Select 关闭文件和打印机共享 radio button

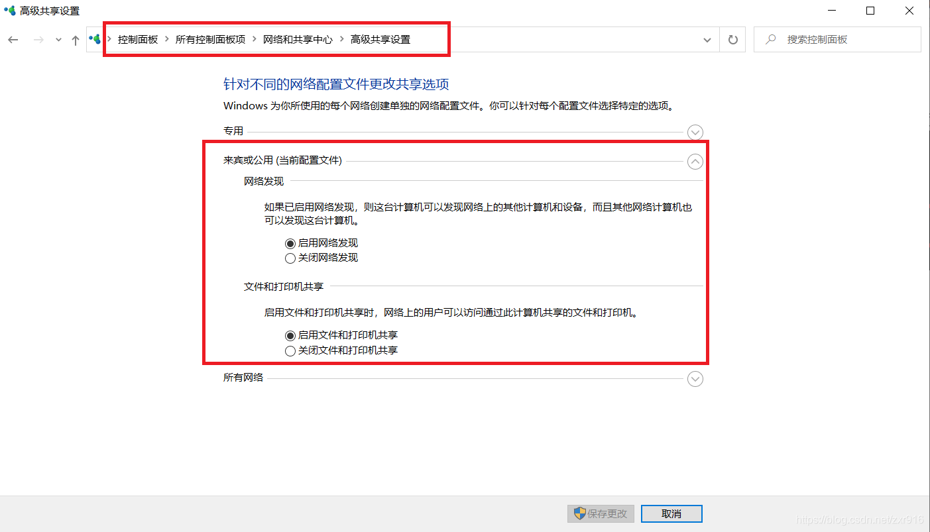pyautogui.click(x=290, y=350)
